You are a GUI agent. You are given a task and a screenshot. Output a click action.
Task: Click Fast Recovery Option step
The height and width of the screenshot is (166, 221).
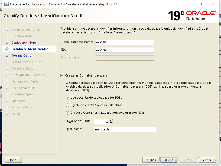click(x=27, y=62)
